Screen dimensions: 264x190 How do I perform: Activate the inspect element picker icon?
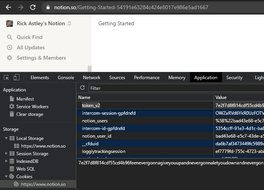[x=6, y=78]
